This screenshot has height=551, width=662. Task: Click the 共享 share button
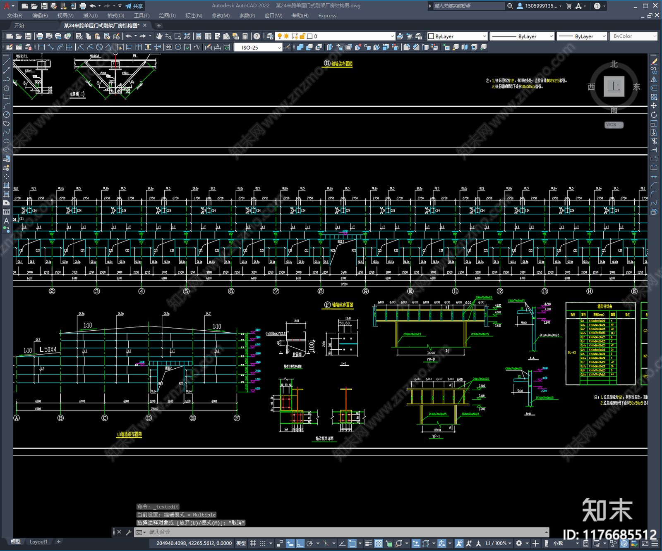click(134, 6)
